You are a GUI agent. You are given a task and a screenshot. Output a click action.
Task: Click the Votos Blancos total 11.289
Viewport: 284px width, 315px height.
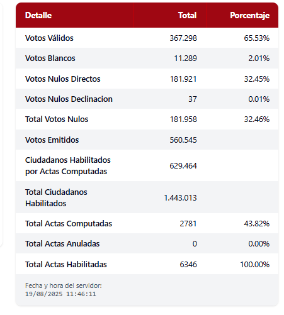[186, 58]
